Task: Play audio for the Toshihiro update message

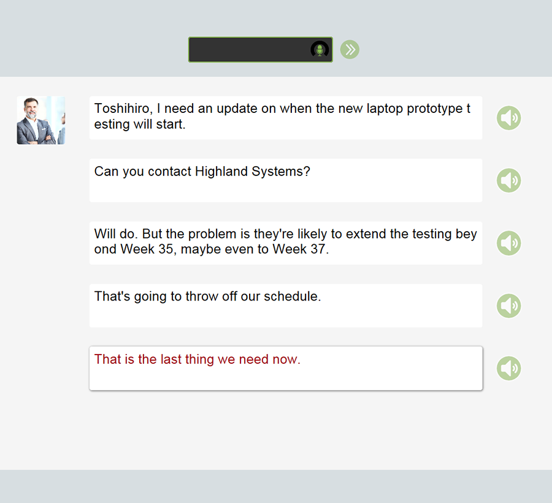Action: [x=508, y=118]
